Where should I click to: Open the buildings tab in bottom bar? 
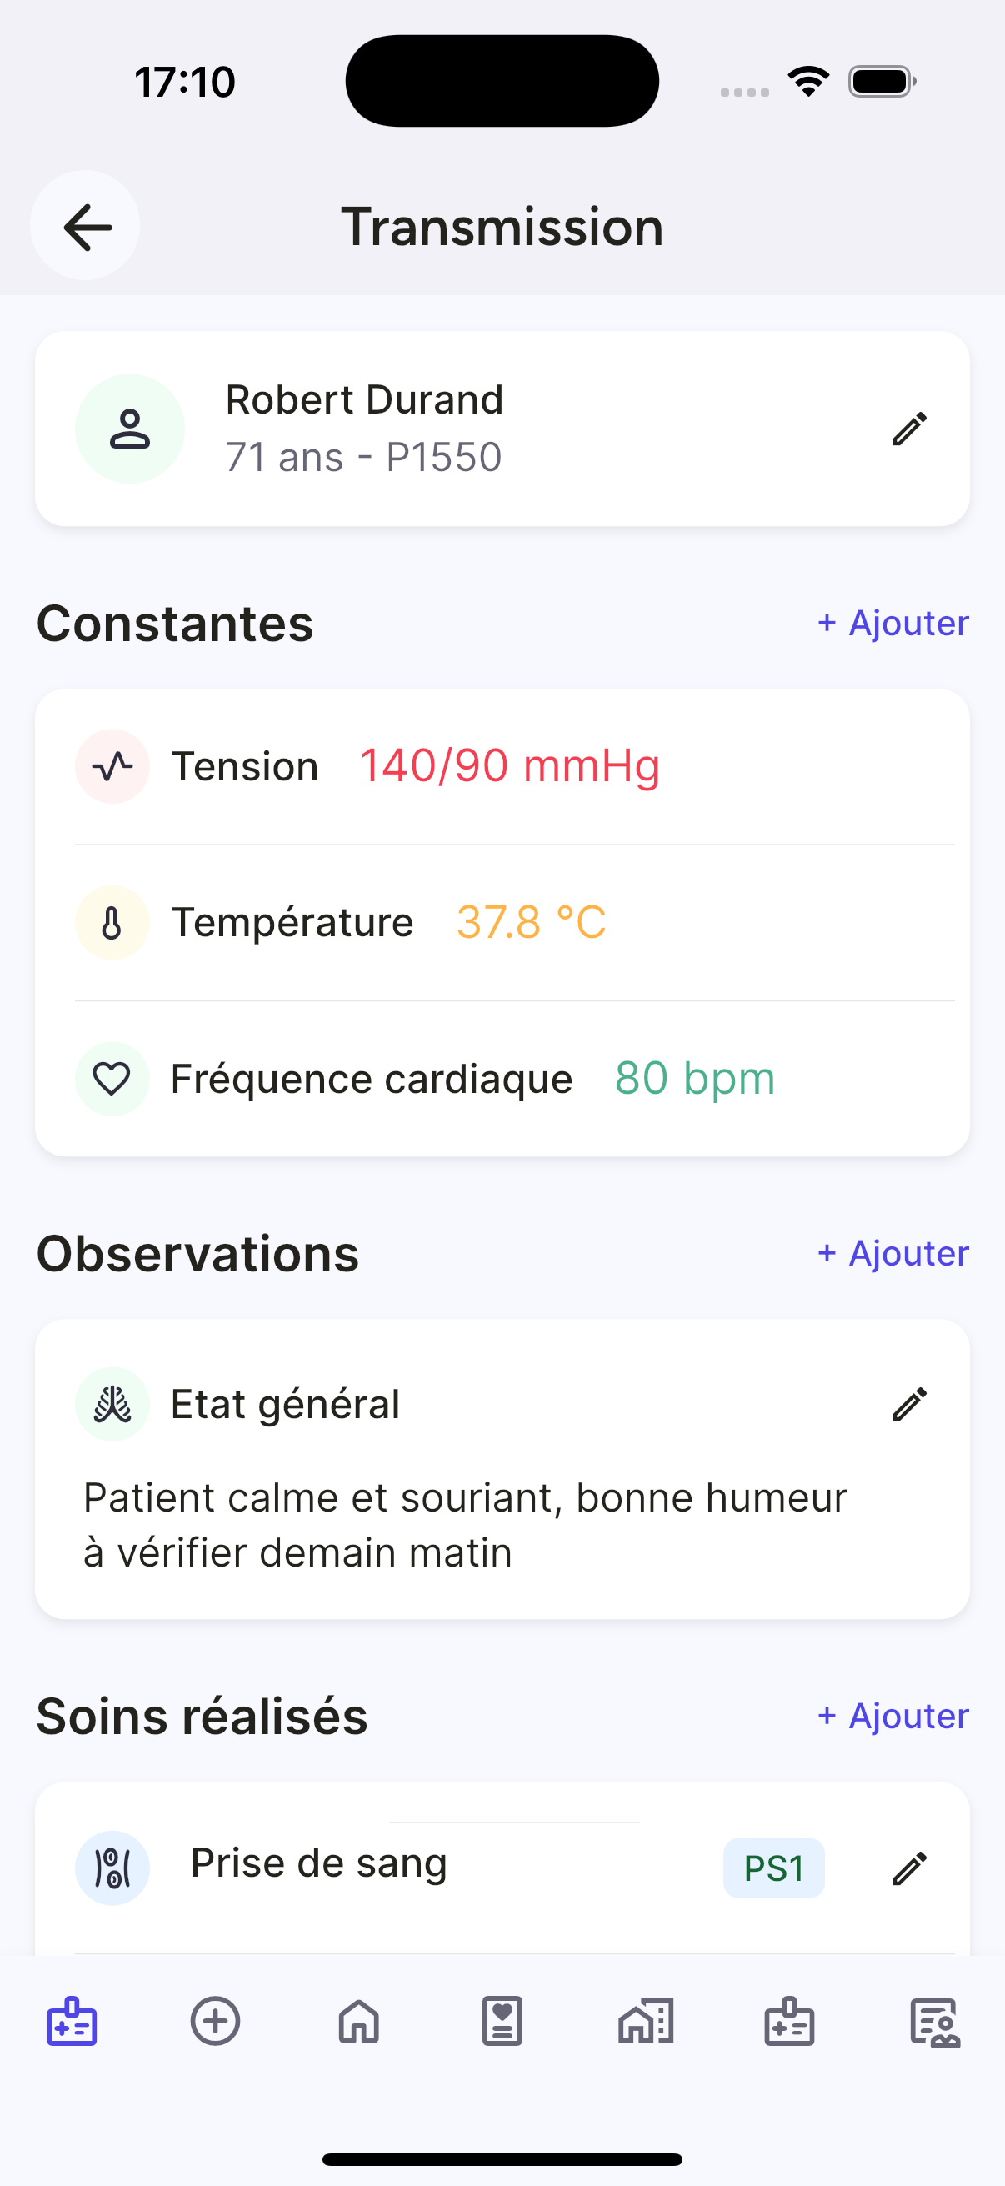(x=647, y=2023)
